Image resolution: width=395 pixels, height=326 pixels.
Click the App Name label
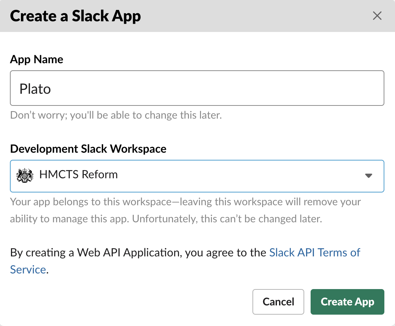37,59
